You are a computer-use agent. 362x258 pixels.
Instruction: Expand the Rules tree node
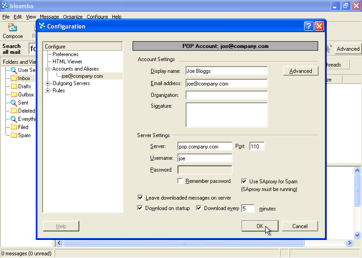coord(48,91)
